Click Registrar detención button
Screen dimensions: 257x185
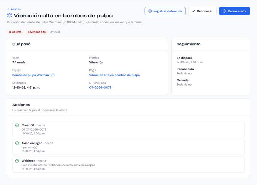click(165, 11)
